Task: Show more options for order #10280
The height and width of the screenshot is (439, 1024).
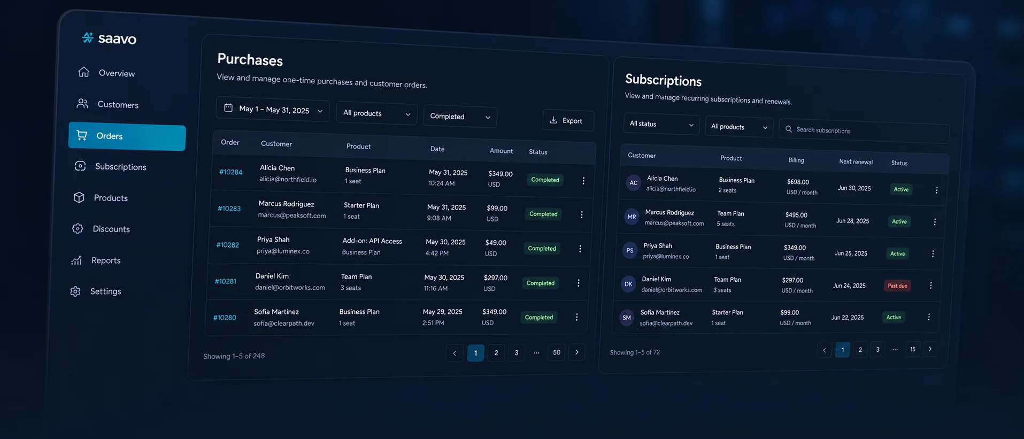Action: (577, 317)
